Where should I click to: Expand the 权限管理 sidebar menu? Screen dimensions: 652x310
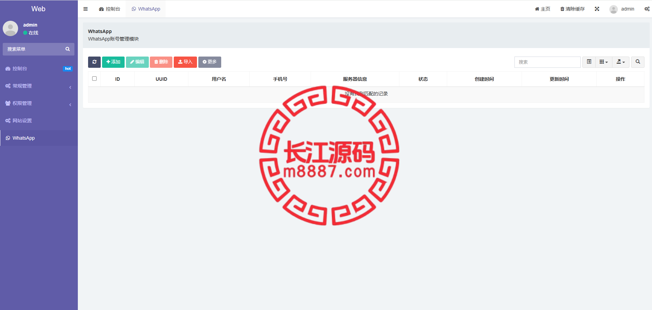[x=39, y=103]
